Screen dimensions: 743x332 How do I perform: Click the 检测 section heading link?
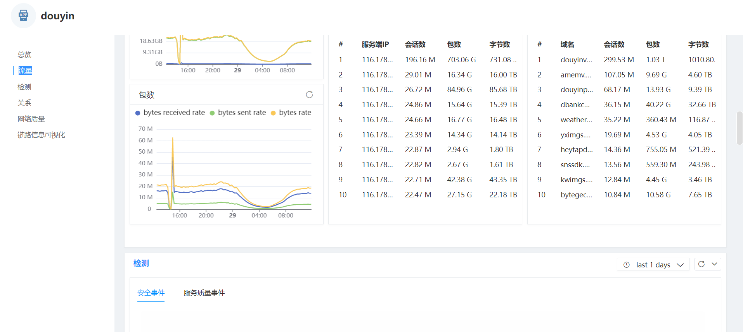[141, 264]
